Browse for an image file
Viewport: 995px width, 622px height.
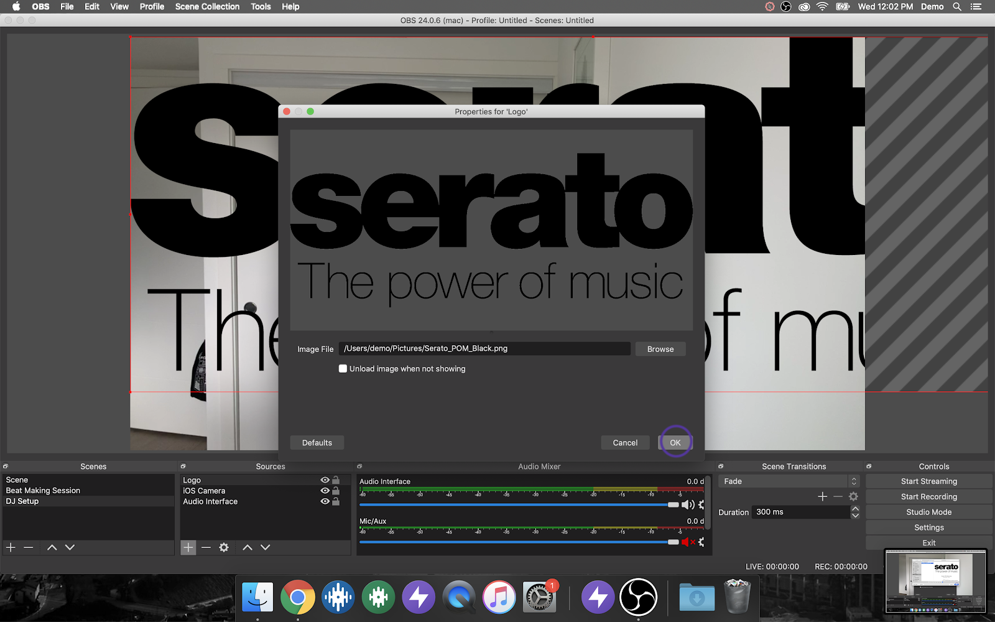tap(660, 349)
